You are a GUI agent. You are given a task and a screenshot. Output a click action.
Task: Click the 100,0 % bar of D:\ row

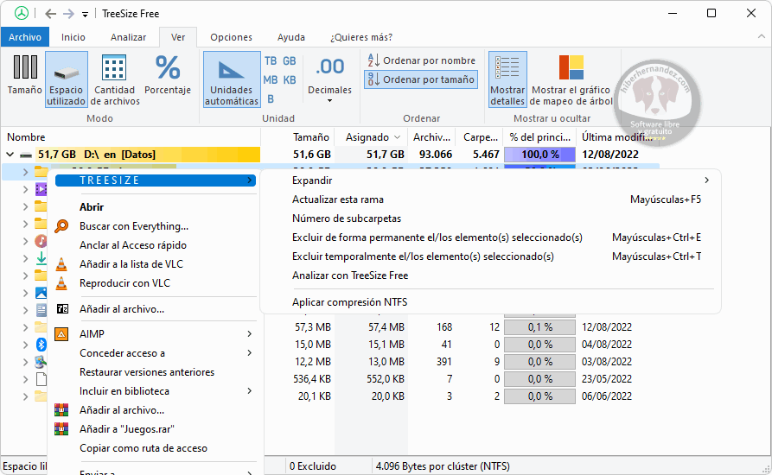[540, 155]
